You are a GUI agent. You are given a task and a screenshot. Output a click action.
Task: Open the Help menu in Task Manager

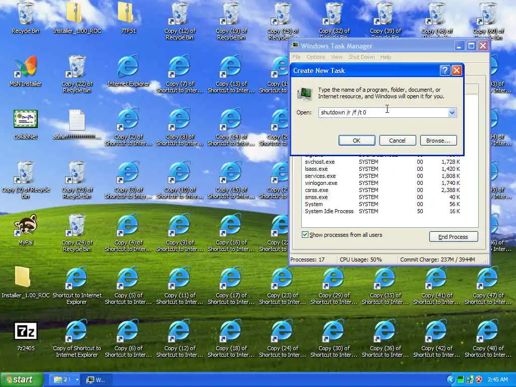point(385,57)
